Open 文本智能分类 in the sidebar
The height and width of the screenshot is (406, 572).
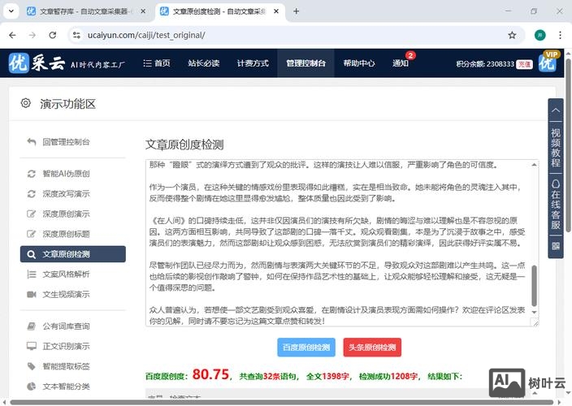coord(66,386)
